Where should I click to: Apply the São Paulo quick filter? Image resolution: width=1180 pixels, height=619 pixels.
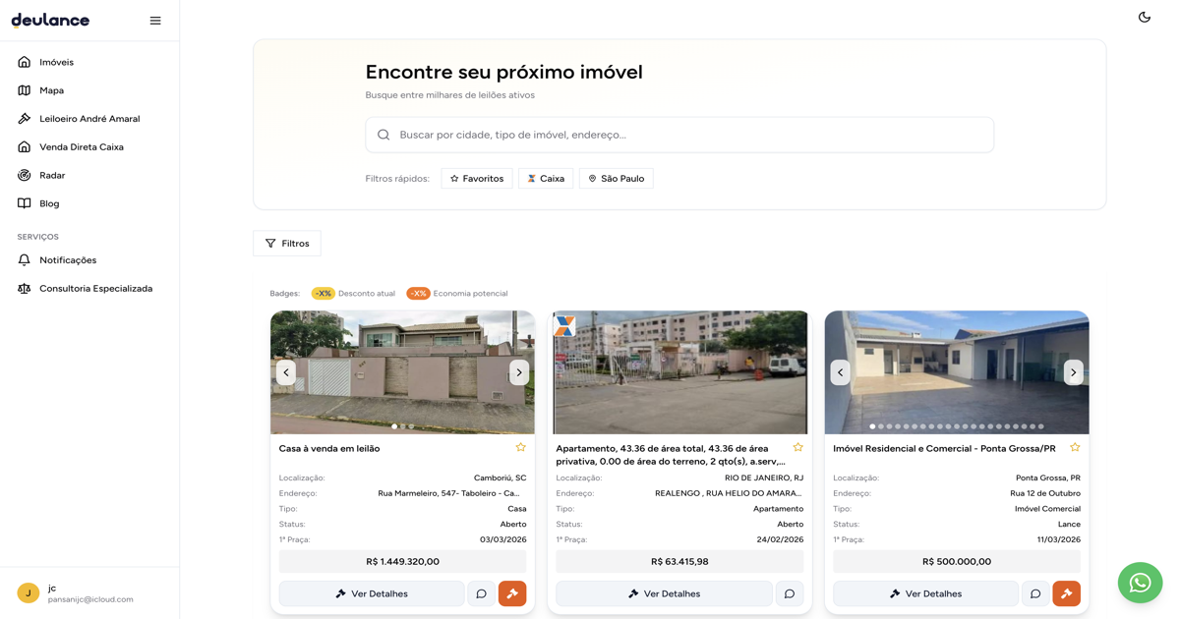[x=617, y=179]
